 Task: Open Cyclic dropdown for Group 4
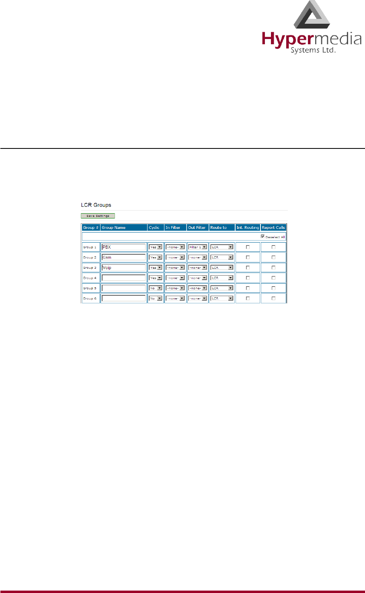click(x=156, y=278)
